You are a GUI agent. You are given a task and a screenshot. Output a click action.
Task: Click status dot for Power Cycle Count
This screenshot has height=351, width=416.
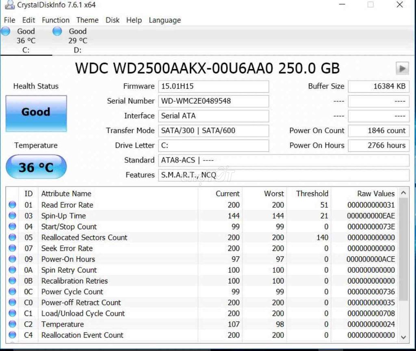point(12,292)
